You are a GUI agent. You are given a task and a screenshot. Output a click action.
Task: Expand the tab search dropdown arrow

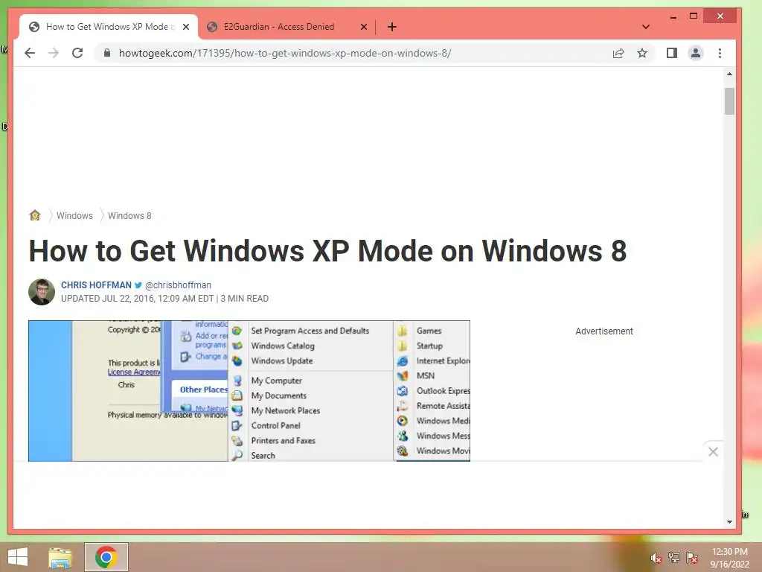[645, 27]
